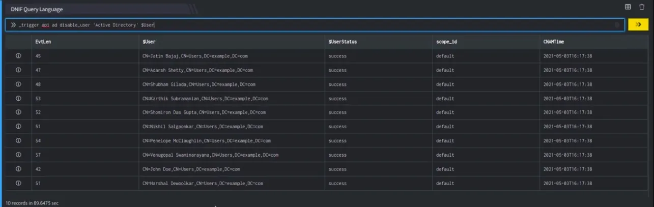
Task: Open info icon for Penelope McClaughlin row
Action: [18, 141]
